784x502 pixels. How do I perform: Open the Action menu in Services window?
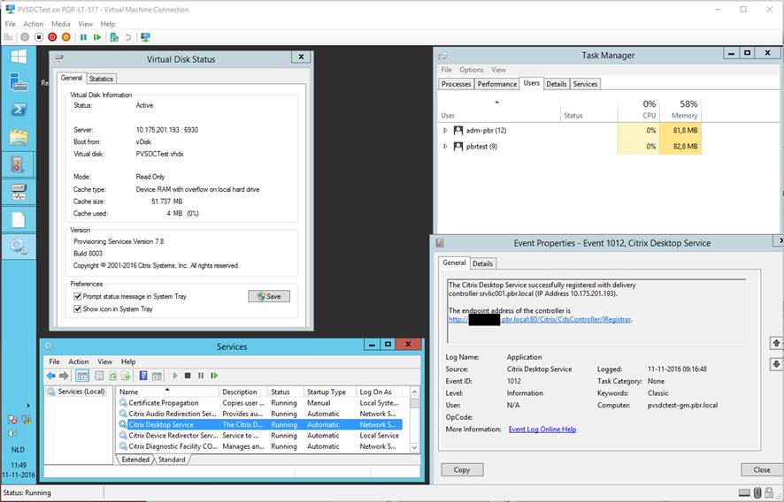tap(79, 361)
